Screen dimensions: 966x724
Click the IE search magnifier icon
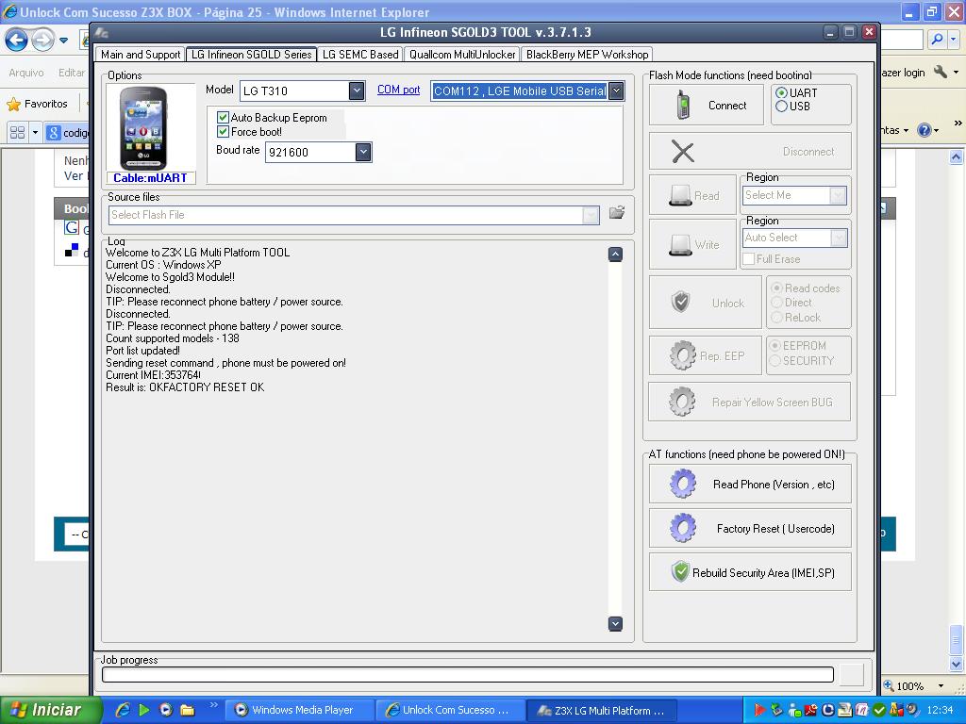point(937,40)
